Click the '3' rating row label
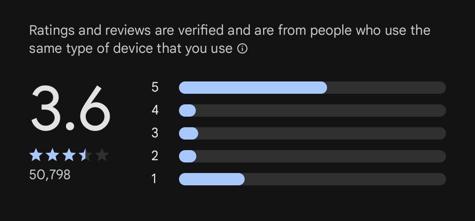 [155, 133]
